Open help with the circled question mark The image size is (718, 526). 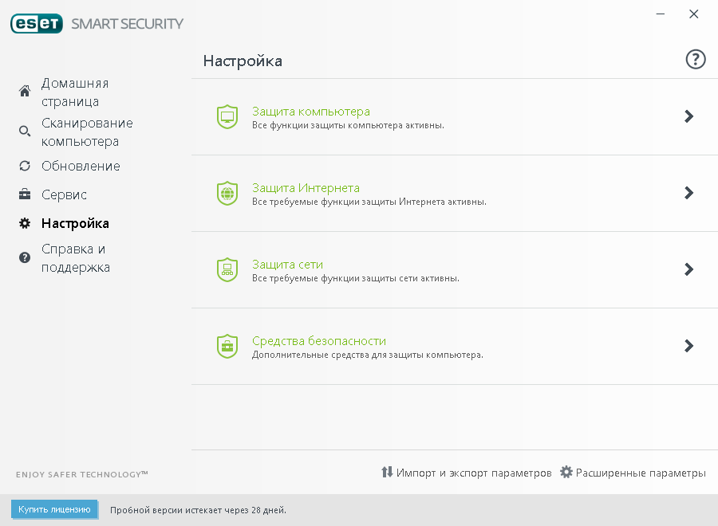click(x=696, y=59)
